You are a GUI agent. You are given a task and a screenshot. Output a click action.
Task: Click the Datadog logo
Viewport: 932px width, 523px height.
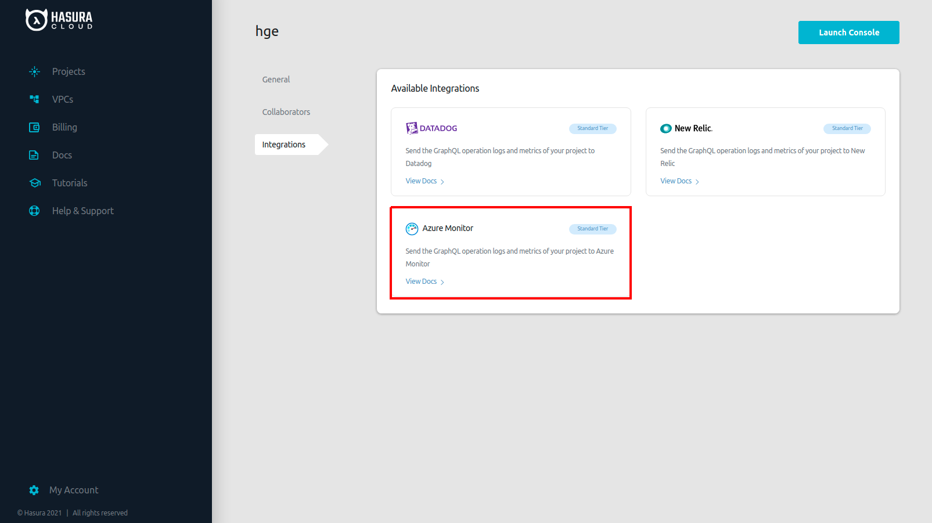pos(431,128)
